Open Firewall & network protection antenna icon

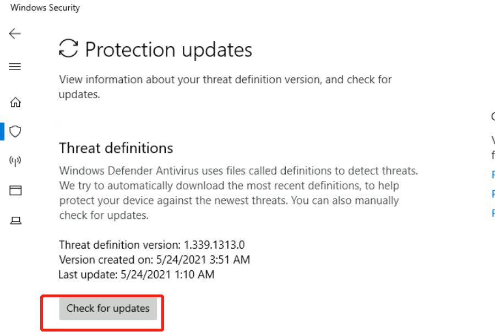(15, 161)
